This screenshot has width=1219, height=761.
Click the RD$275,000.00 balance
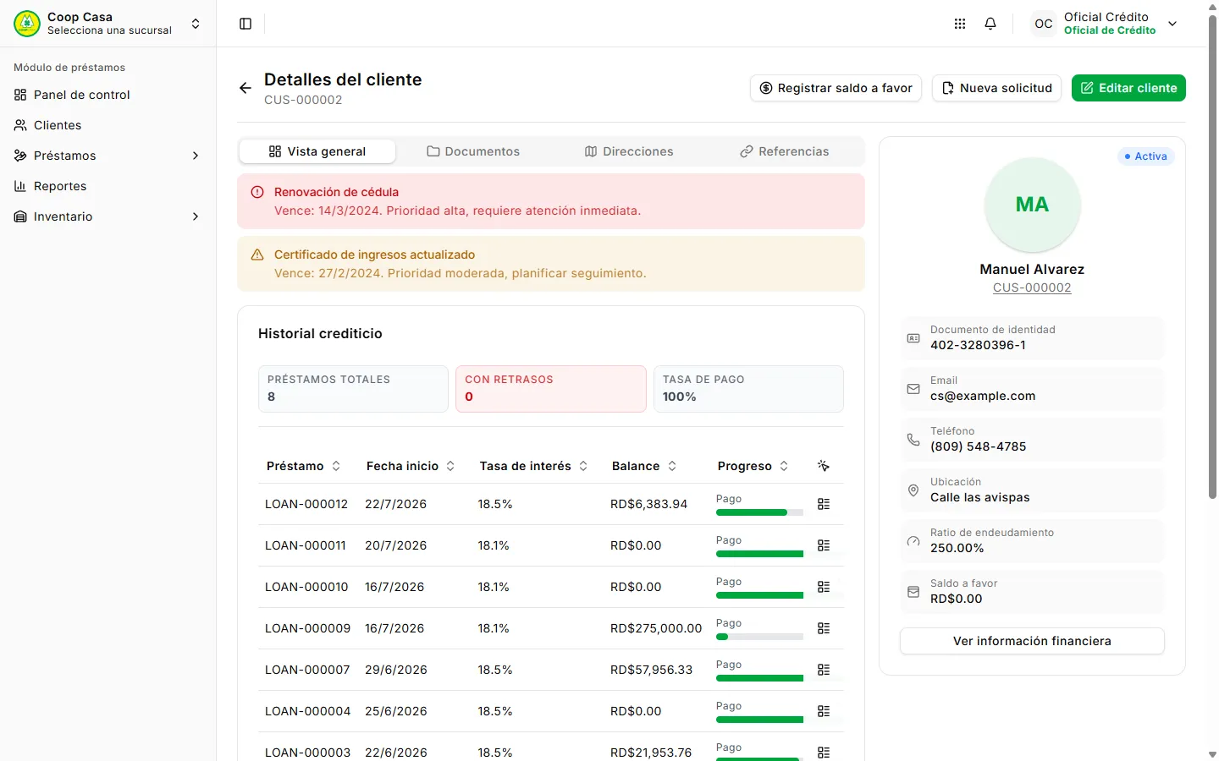656,628
